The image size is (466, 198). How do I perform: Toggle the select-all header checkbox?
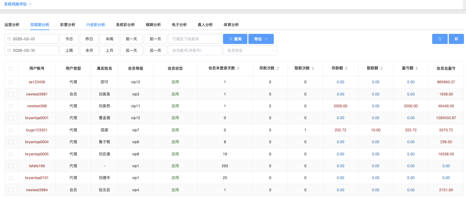click(x=11, y=68)
